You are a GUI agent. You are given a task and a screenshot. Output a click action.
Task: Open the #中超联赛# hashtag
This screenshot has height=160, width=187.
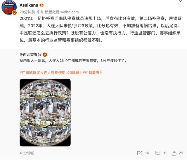pyautogui.click(x=92, y=73)
